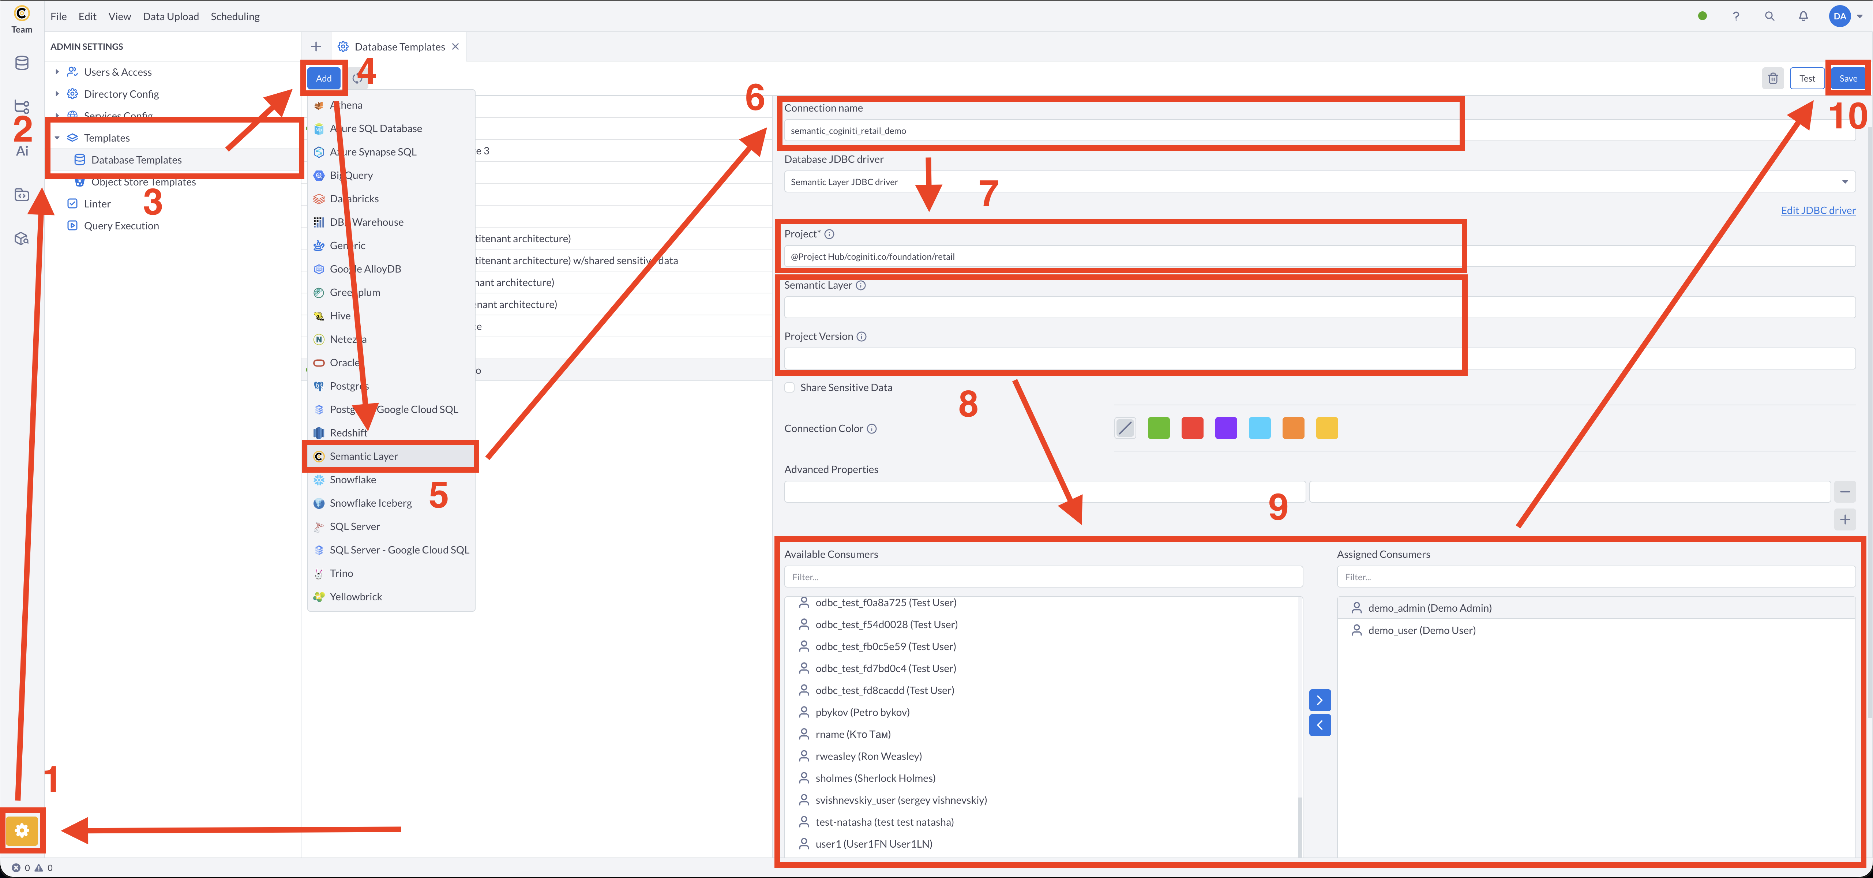Click the Save button

pyautogui.click(x=1847, y=79)
